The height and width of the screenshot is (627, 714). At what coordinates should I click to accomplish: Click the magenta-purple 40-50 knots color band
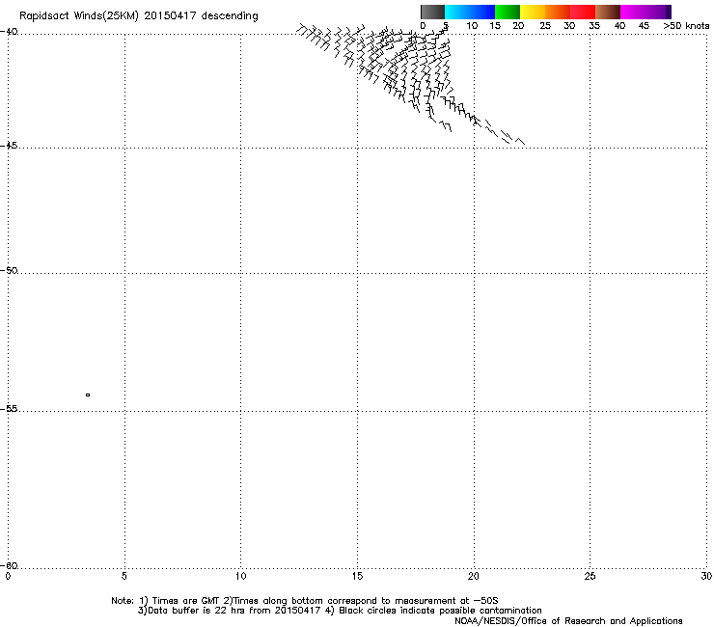645,12
